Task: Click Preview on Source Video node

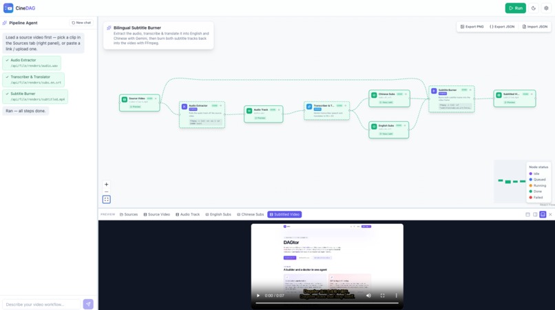Action: pyautogui.click(x=135, y=107)
